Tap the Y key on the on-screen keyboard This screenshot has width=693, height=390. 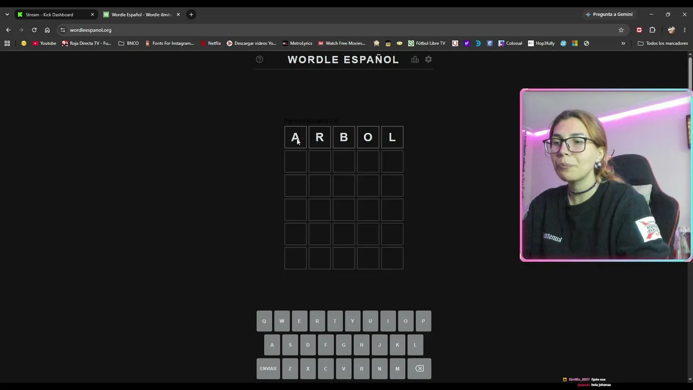[x=352, y=321]
